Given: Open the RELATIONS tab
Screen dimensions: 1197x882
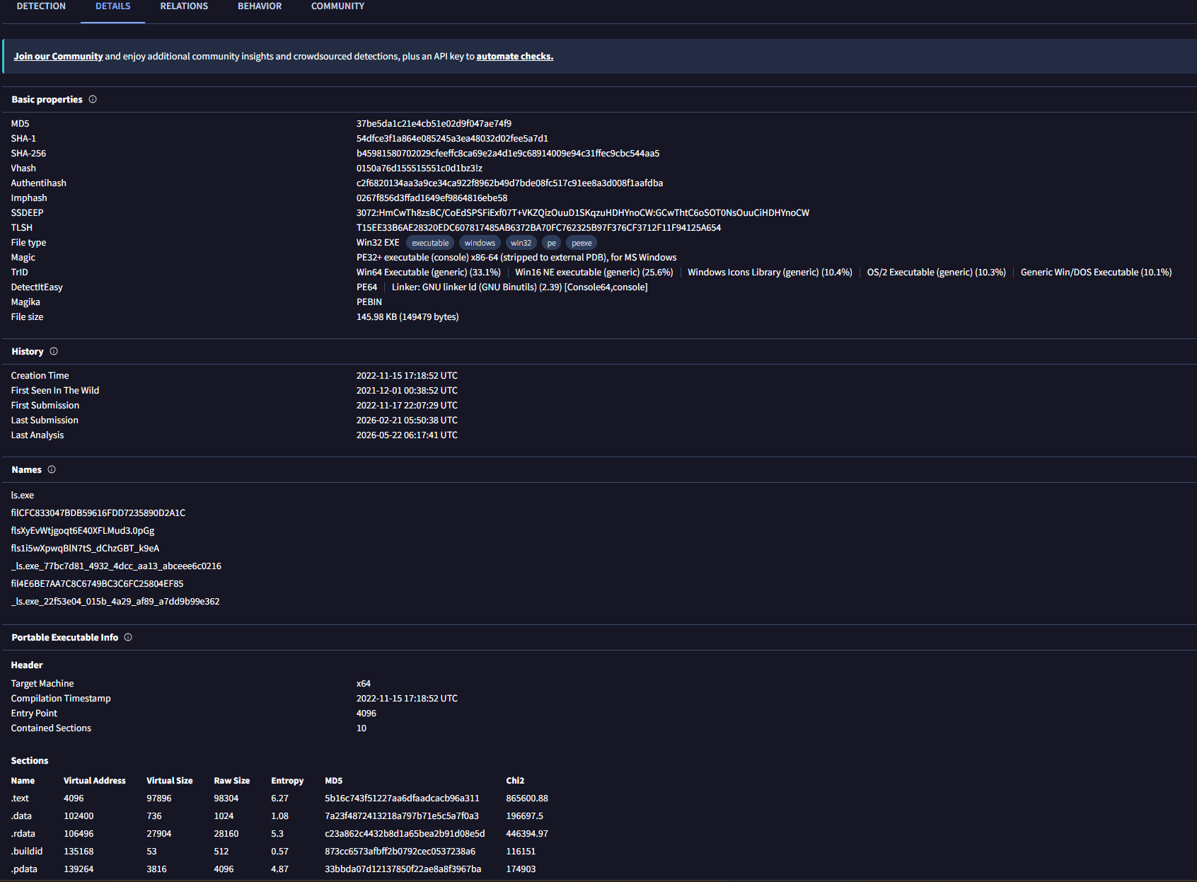Looking at the screenshot, I should tap(184, 6).
